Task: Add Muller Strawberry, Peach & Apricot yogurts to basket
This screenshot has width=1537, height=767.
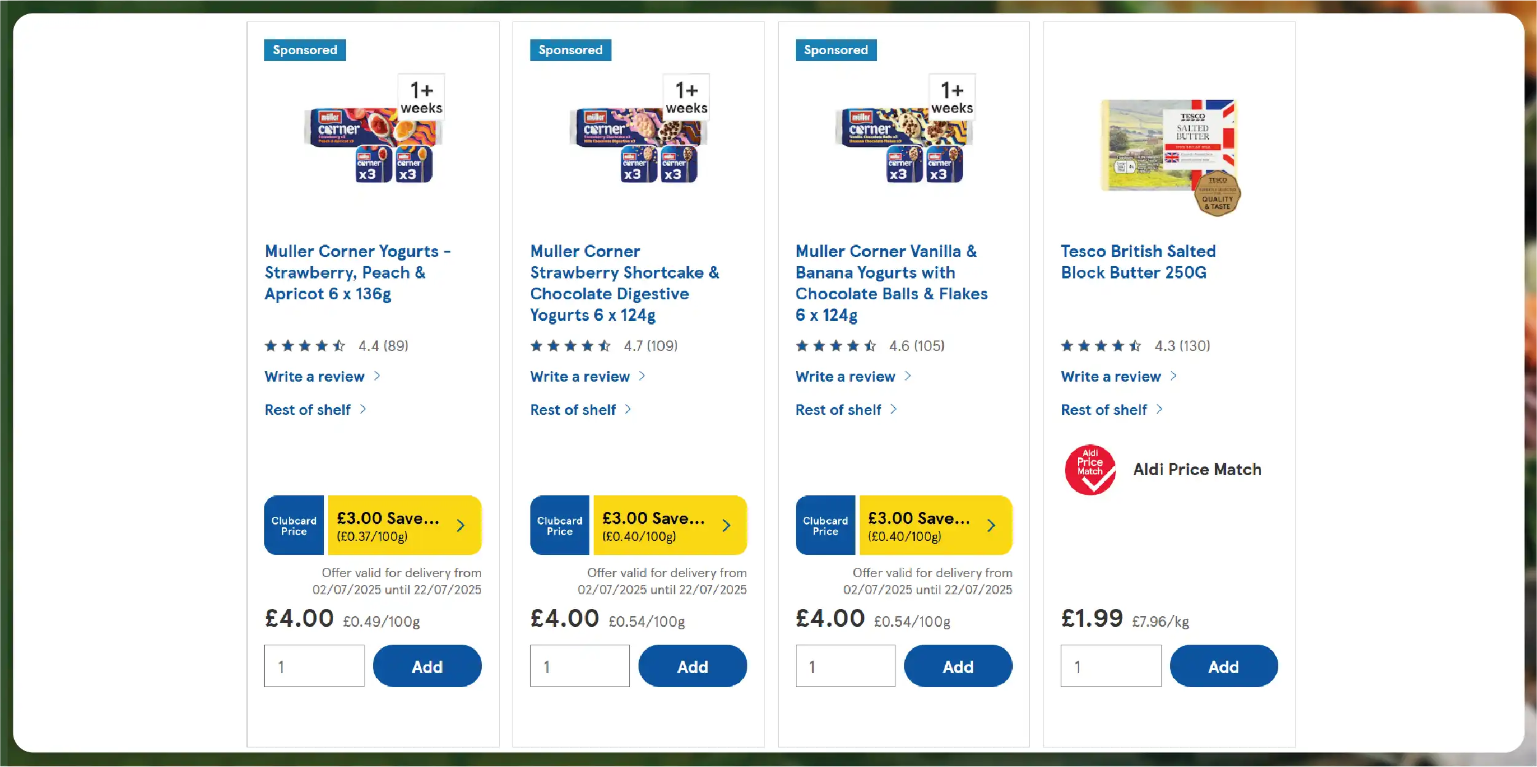Action: click(x=427, y=666)
